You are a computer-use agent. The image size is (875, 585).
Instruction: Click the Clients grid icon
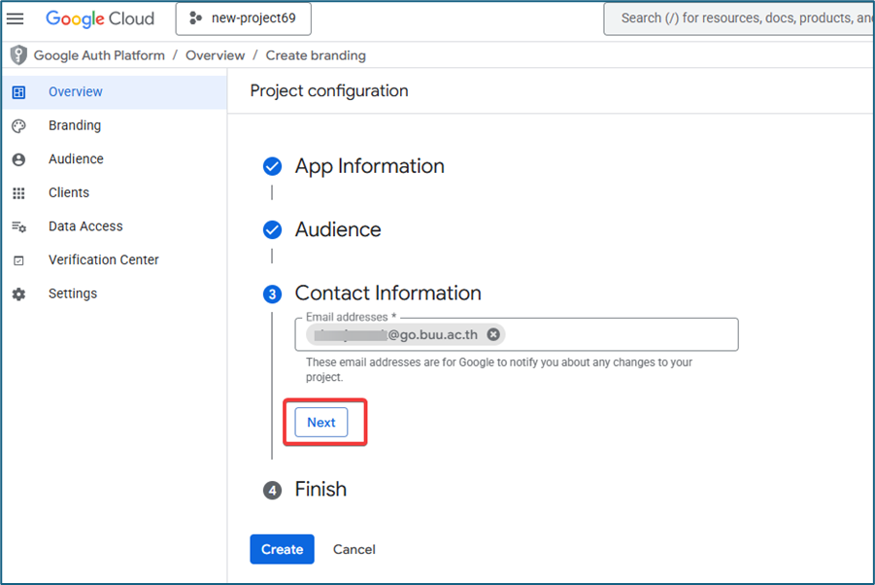[18, 193]
